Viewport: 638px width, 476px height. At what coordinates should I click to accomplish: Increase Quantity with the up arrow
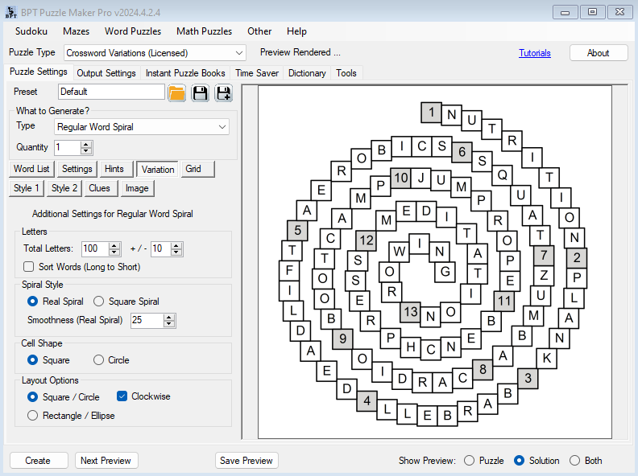tap(86, 144)
